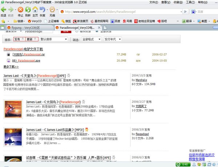Open James Last 太阳鸟 result title
218x167 pixels.
click(53, 102)
